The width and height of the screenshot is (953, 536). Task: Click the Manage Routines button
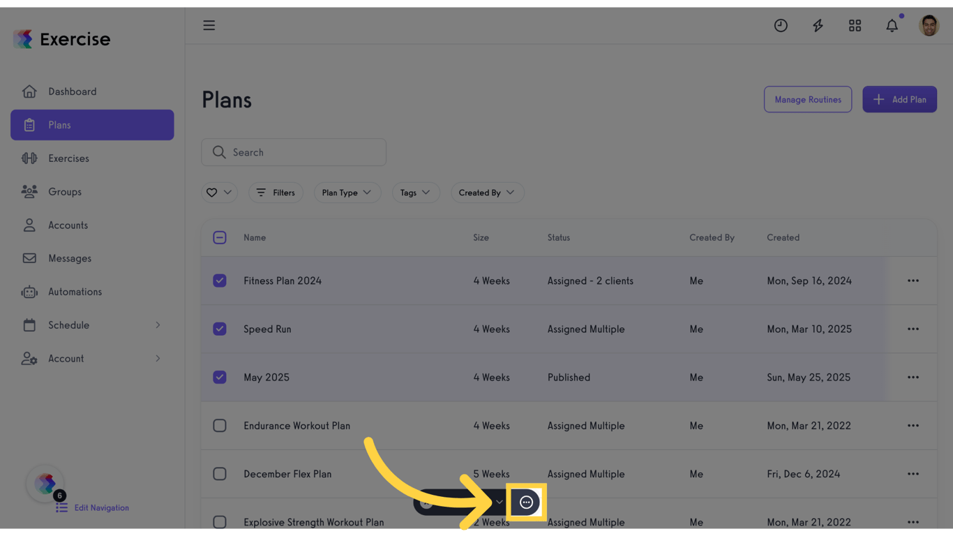(x=807, y=100)
